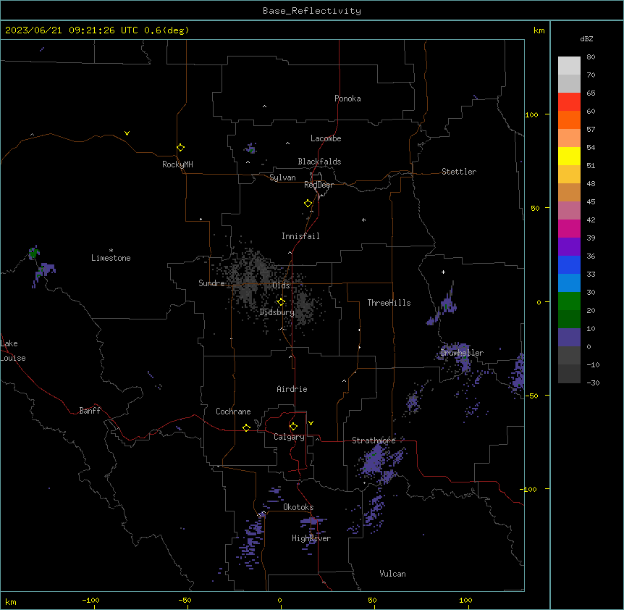Click the yellow diamond marker below Cochrane

(x=246, y=427)
